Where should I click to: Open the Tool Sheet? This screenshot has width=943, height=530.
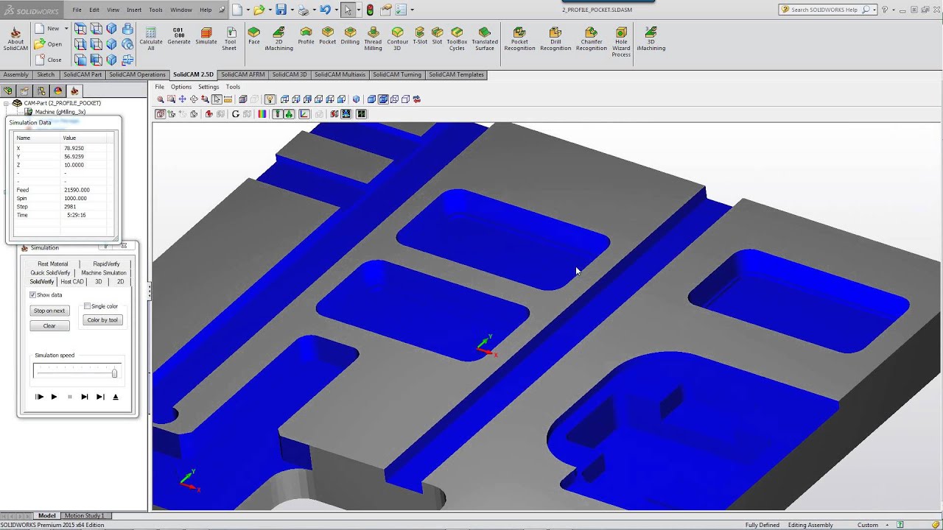coord(231,39)
